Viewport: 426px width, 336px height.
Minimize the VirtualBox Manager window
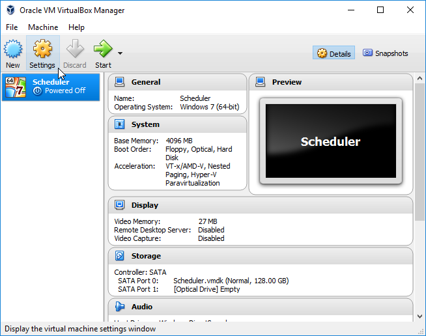351,10
